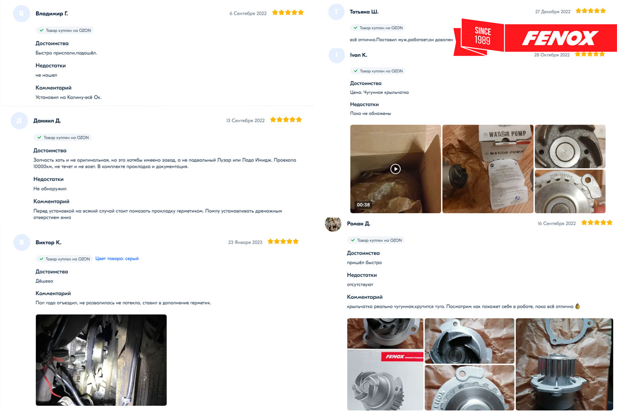Click star rating of Виктор К. review
617x412 pixels.
tap(283, 242)
